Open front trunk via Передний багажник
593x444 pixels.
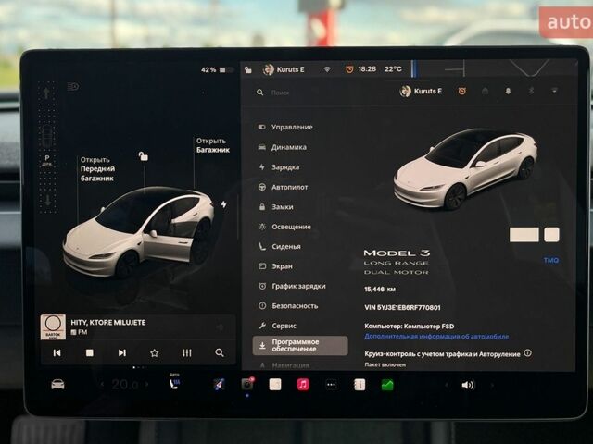point(97,168)
